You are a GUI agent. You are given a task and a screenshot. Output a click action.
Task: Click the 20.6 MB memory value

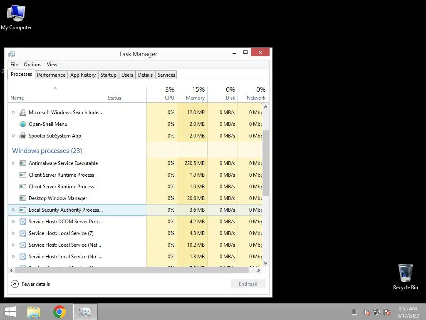[196, 198]
